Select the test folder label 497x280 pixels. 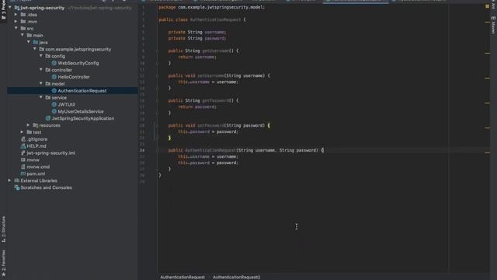tap(37, 132)
